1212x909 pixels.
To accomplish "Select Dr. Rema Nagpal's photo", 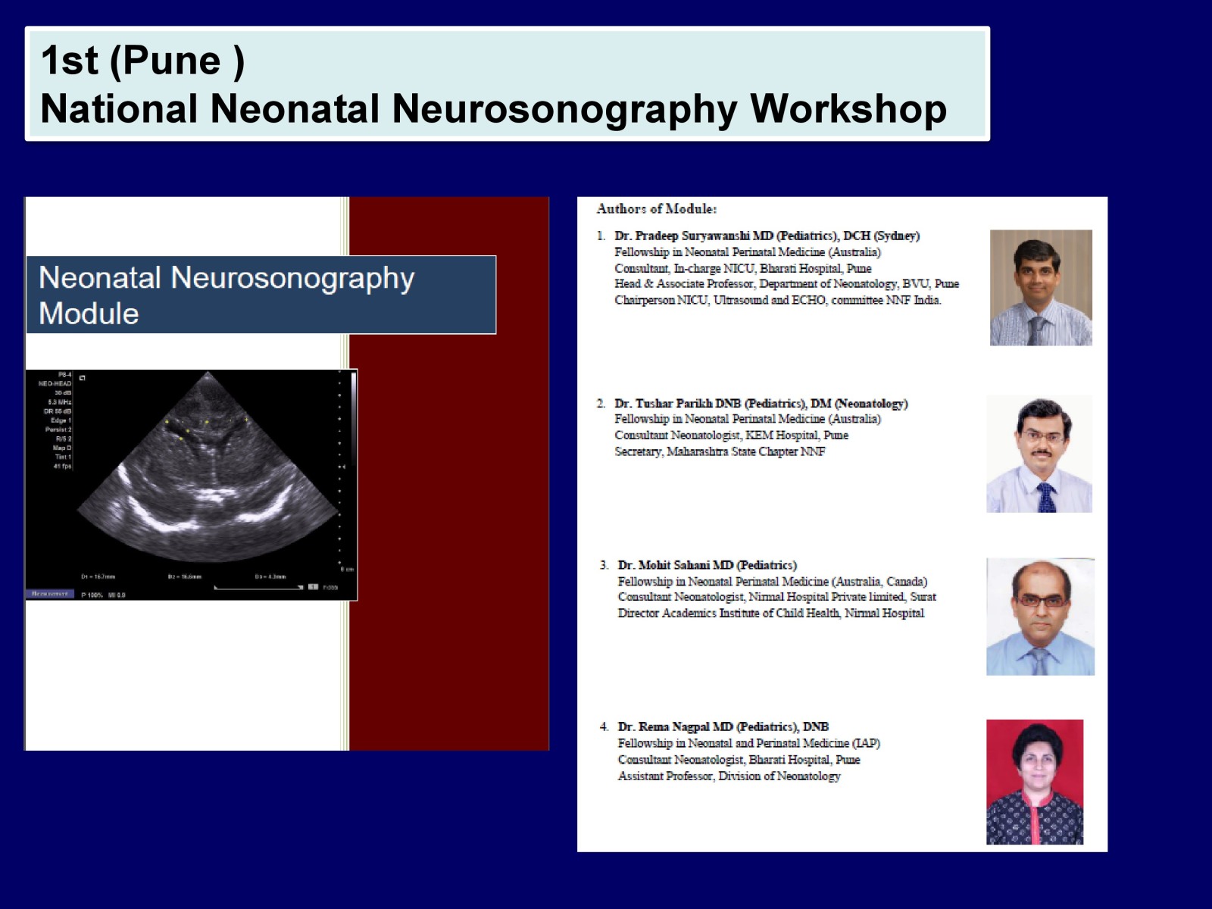I will (1035, 782).
